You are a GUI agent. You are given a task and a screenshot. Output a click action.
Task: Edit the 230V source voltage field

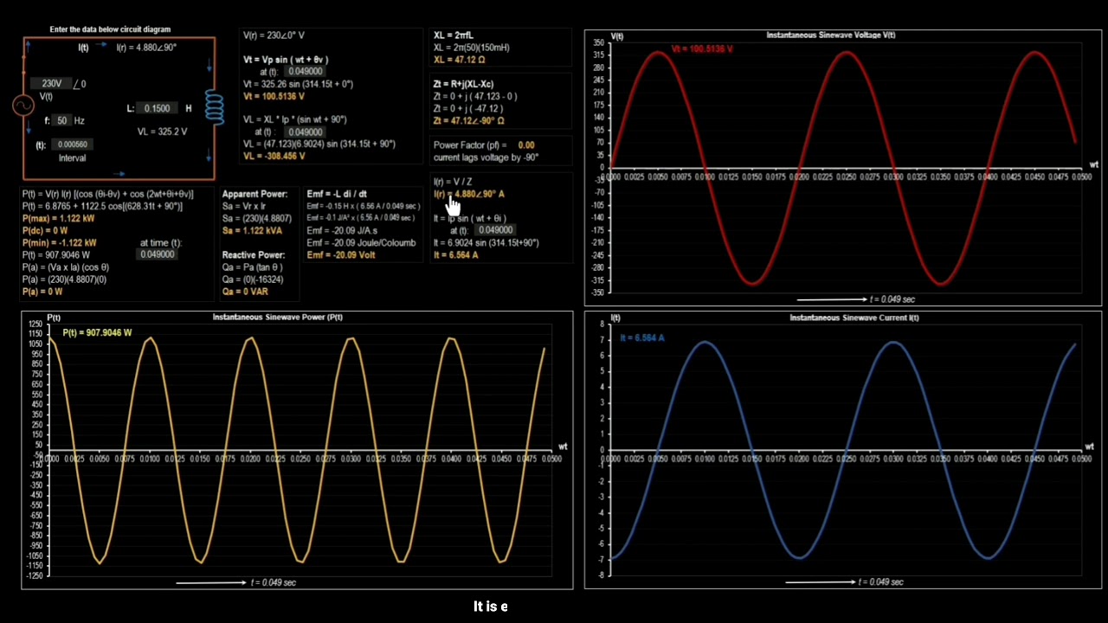[x=51, y=84]
